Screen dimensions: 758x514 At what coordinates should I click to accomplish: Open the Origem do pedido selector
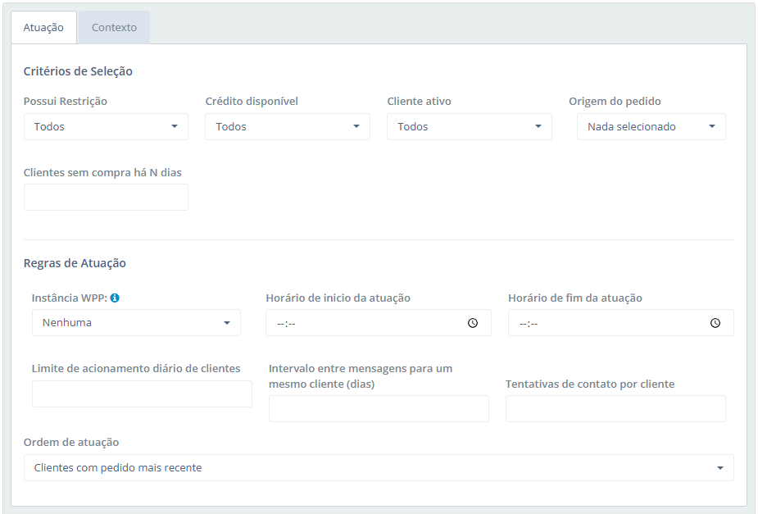coord(651,127)
